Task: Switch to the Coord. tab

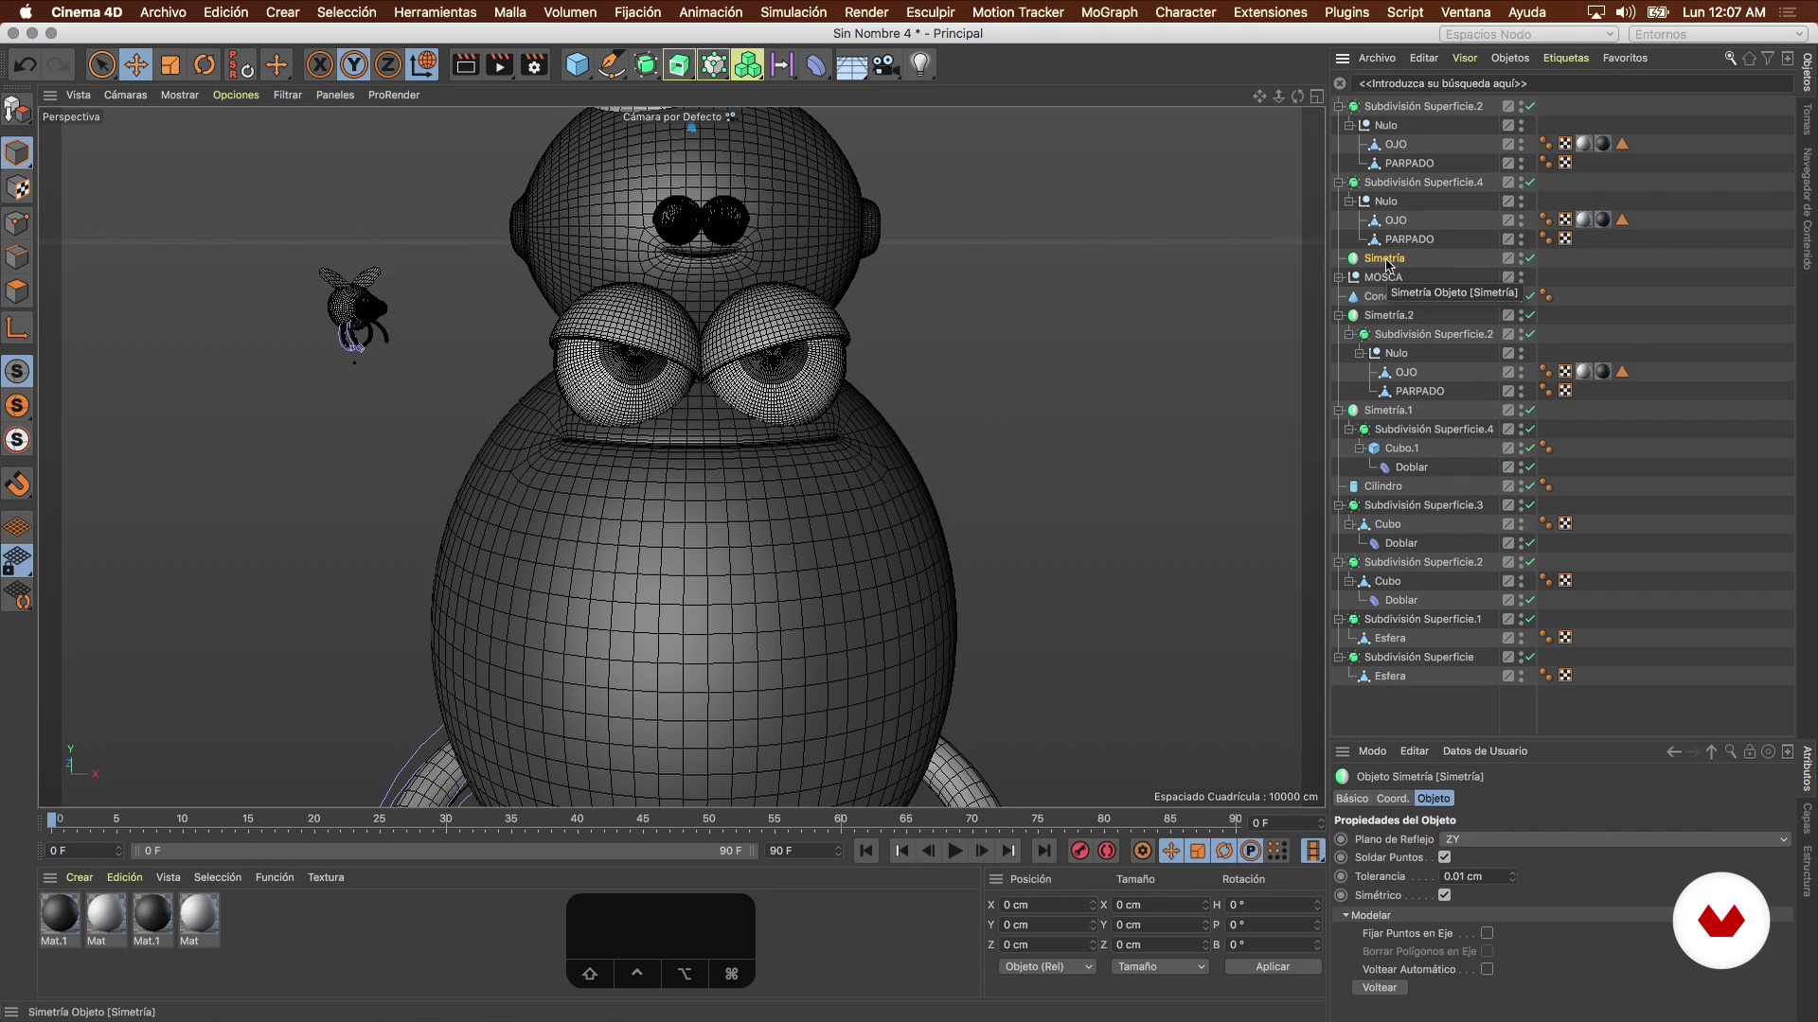Action: pos(1392,799)
